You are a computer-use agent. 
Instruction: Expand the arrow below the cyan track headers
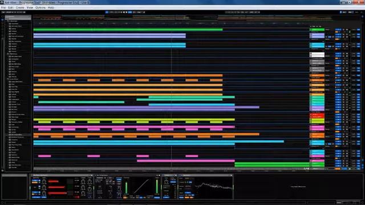[x=323, y=51]
